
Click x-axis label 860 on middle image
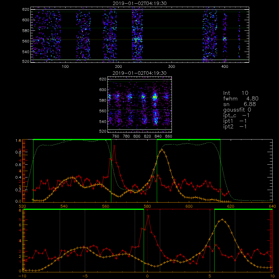(x=169, y=136)
